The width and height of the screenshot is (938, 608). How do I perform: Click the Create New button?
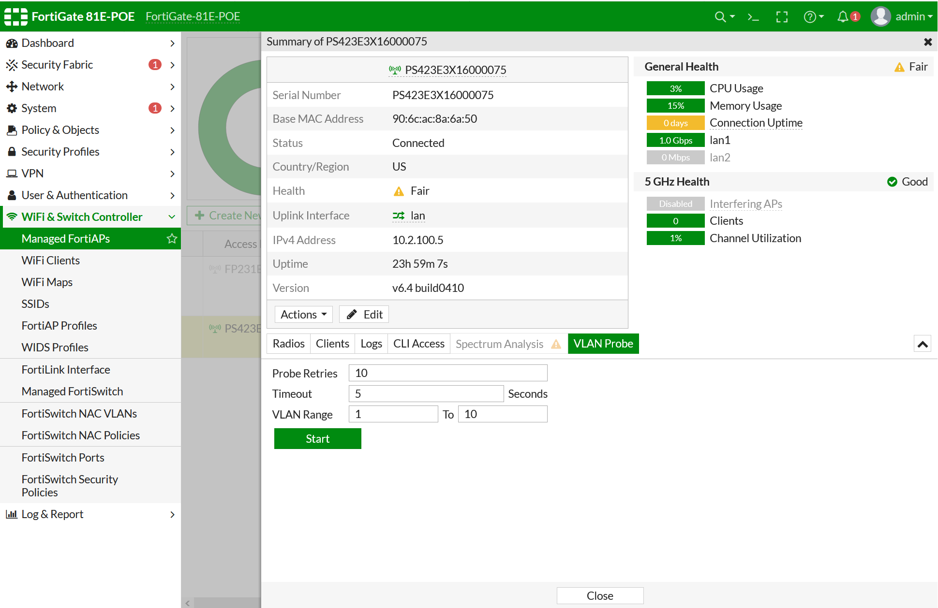(224, 216)
